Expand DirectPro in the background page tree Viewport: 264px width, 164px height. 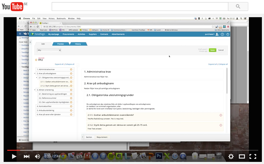pyautogui.click(x=20, y=49)
